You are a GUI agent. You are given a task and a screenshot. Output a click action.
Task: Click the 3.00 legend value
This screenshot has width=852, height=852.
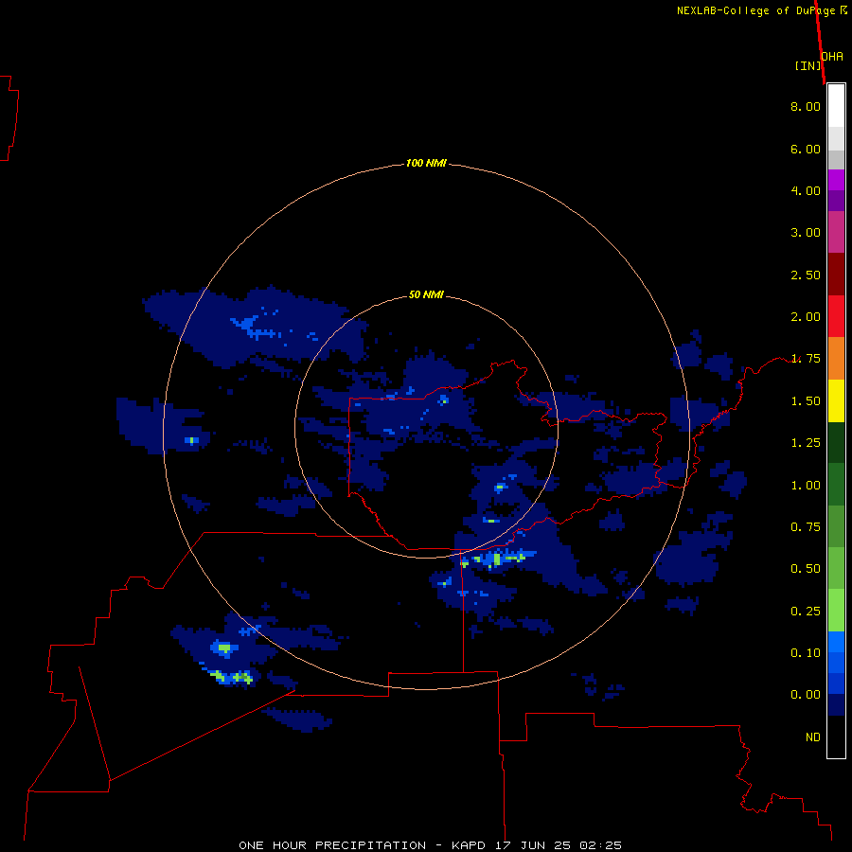click(x=806, y=233)
